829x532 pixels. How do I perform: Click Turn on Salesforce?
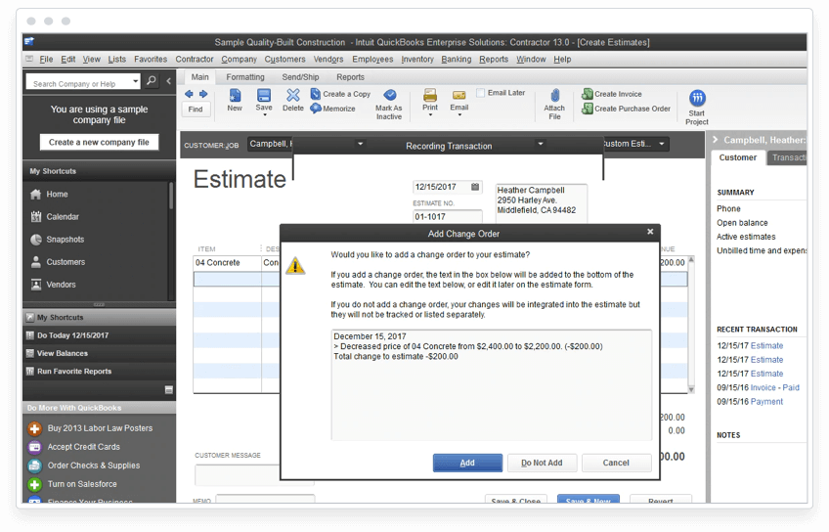[82, 484]
